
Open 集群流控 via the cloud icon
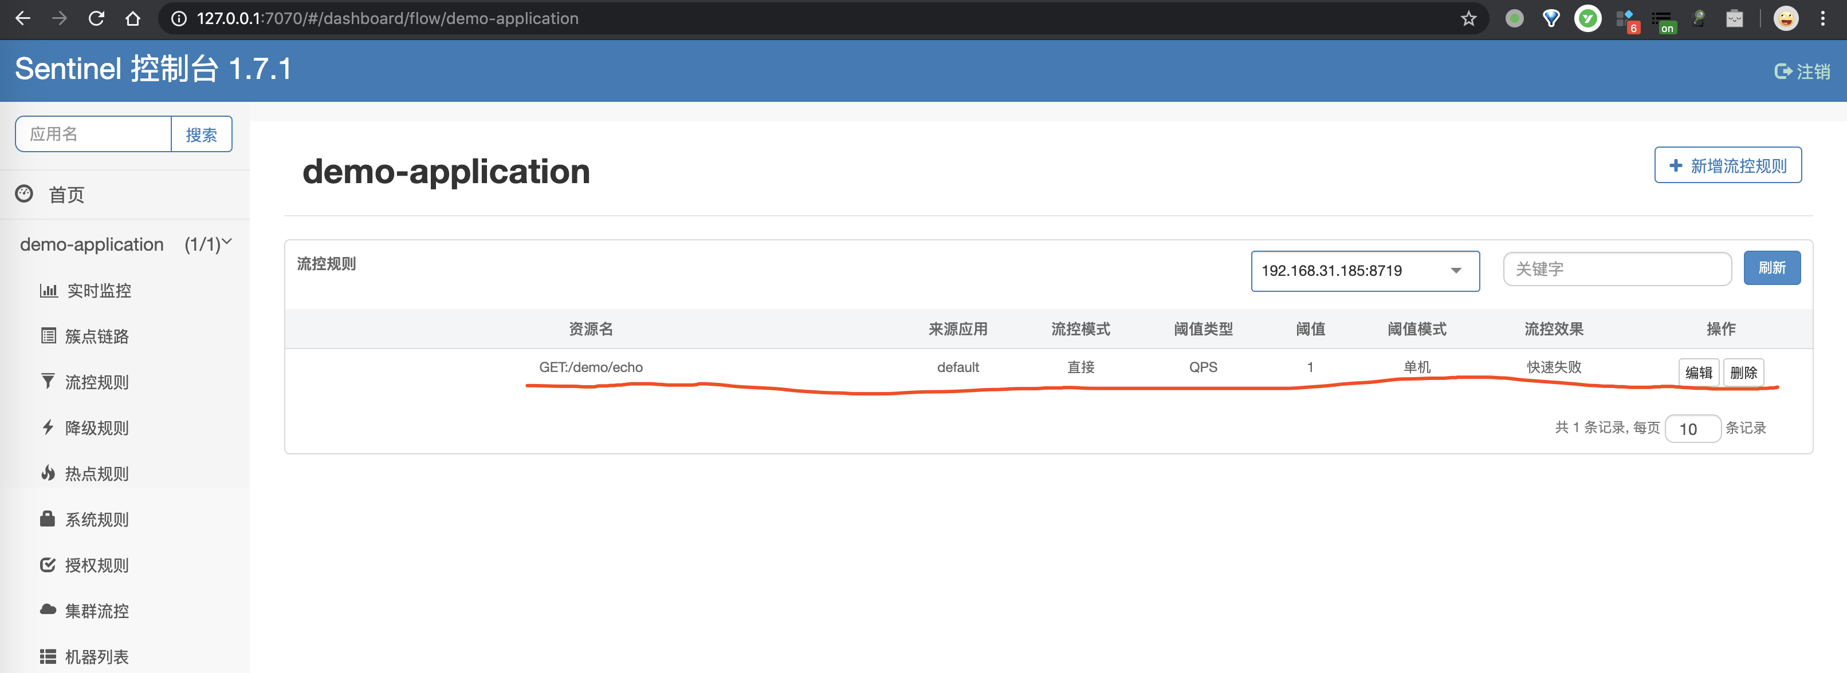[x=48, y=611]
